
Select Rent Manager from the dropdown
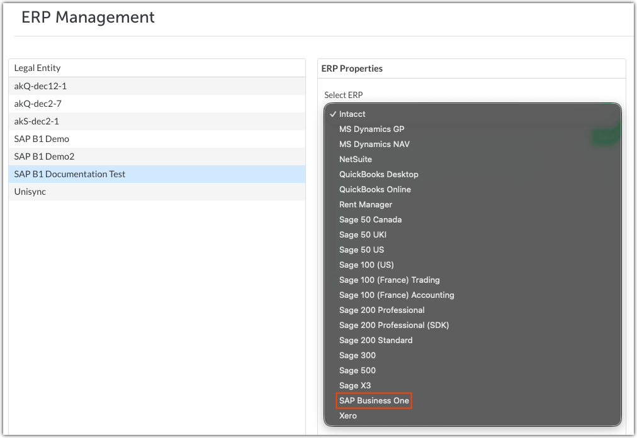[473, 204]
